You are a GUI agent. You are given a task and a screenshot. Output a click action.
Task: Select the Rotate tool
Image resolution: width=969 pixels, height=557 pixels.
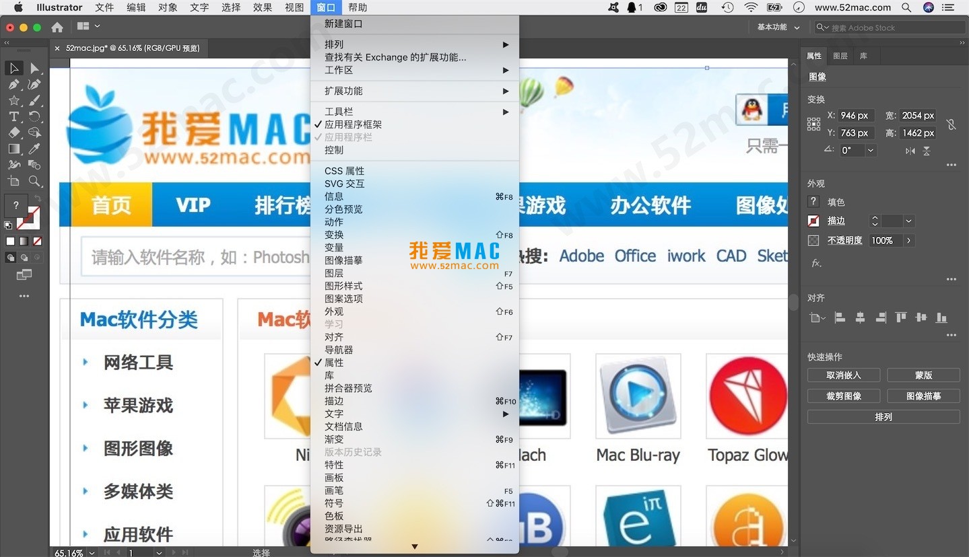tap(34, 117)
